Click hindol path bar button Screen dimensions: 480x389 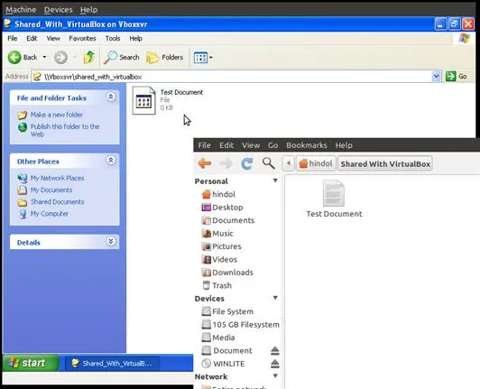coord(316,163)
